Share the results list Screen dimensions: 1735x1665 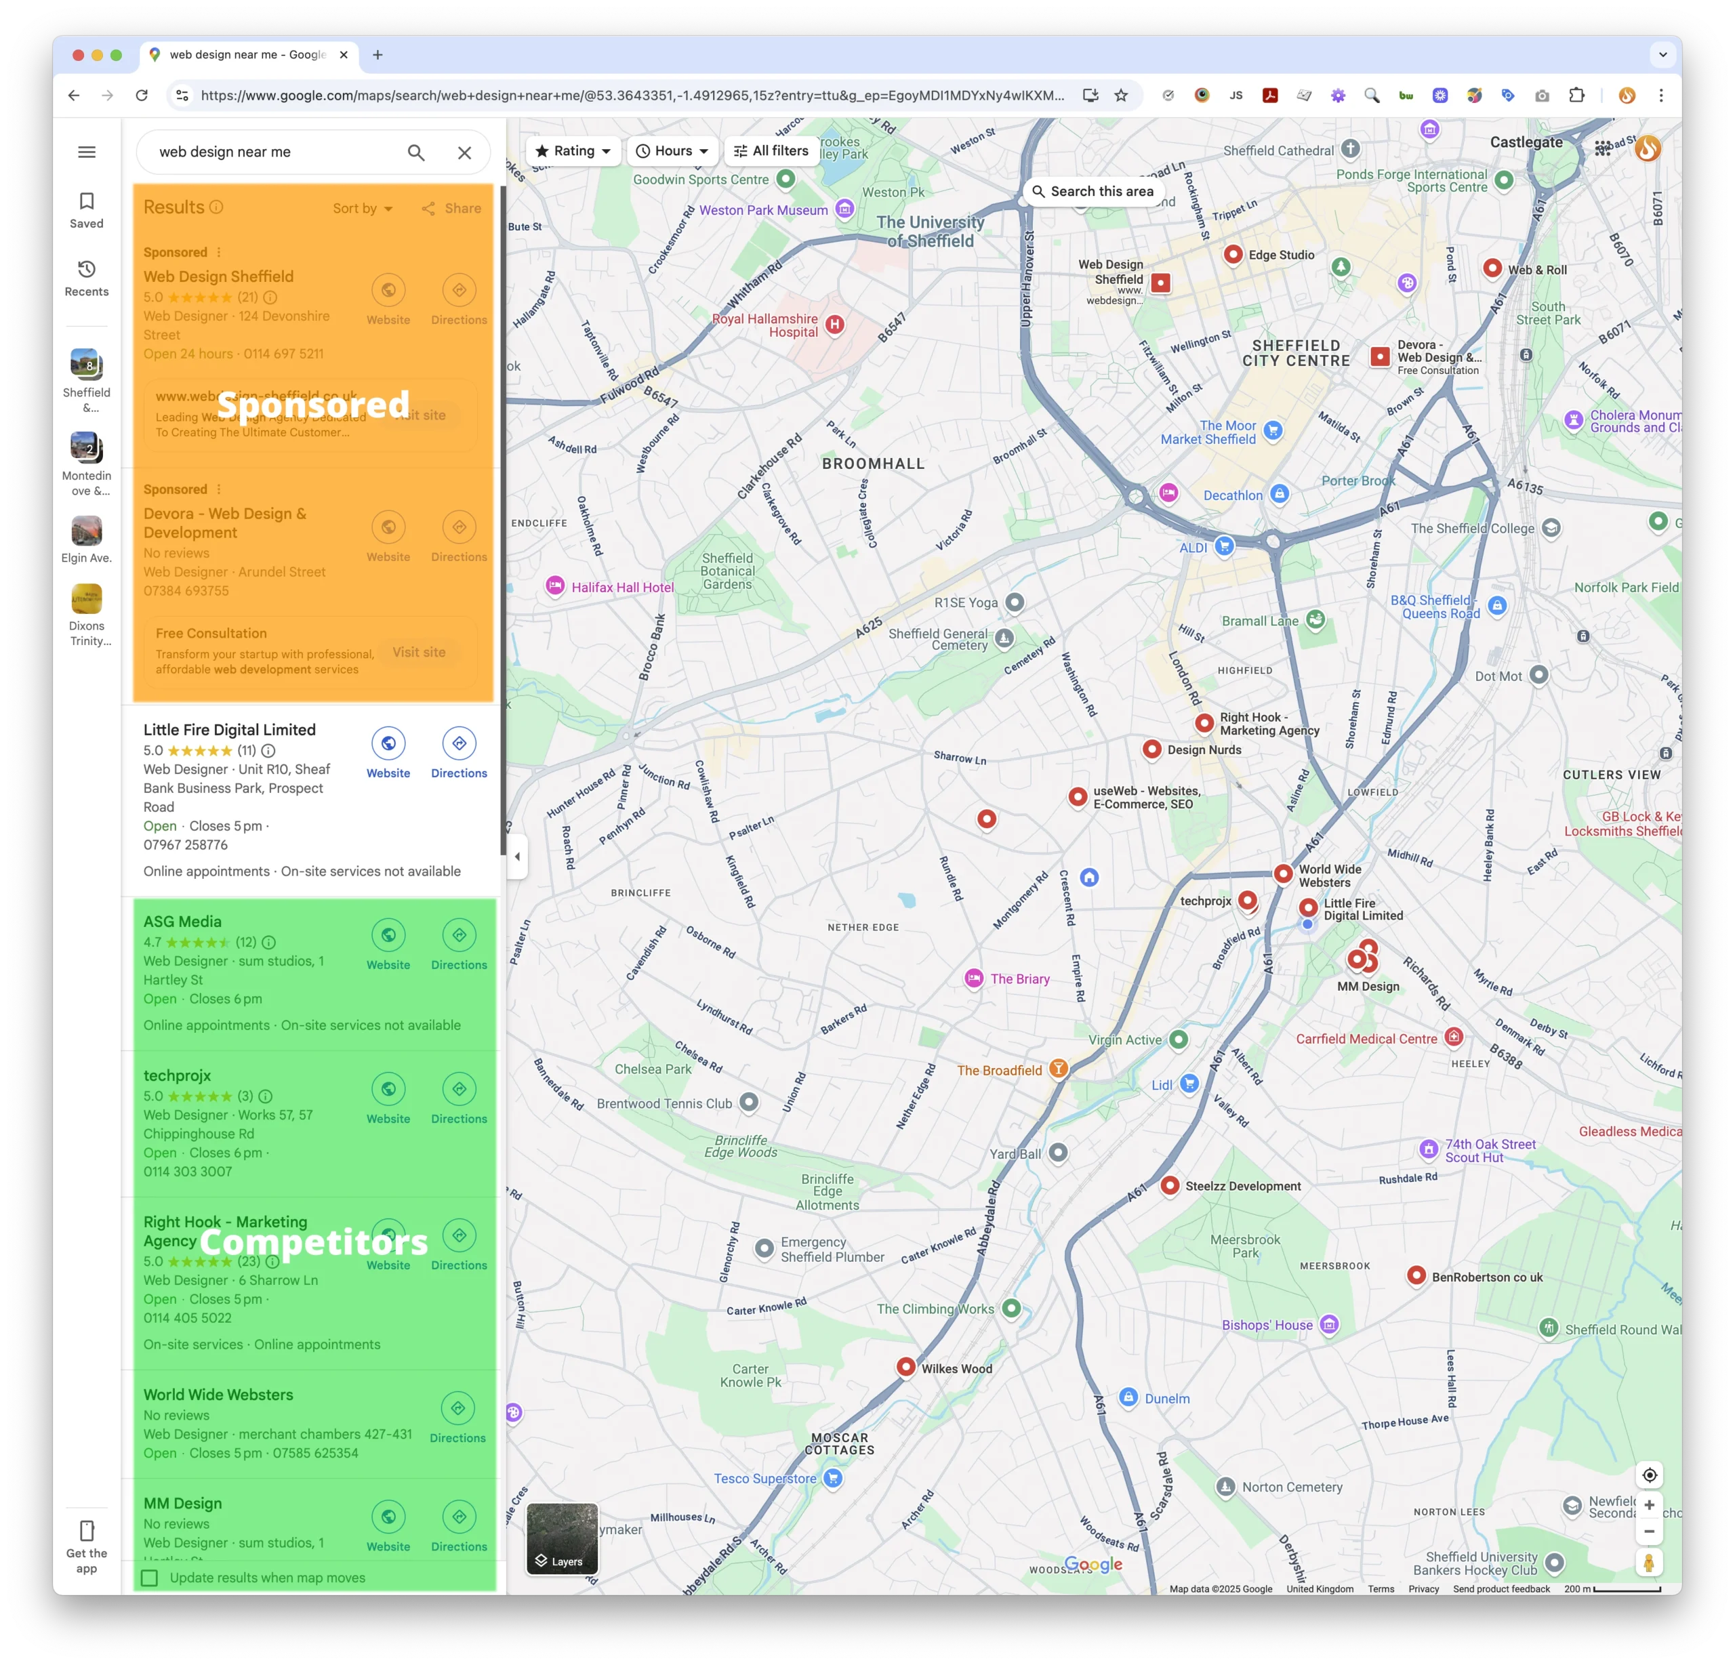[x=451, y=209]
